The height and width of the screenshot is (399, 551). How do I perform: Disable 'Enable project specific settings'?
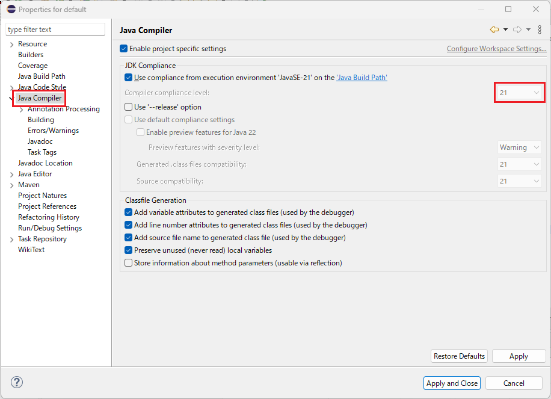[123, 49]
